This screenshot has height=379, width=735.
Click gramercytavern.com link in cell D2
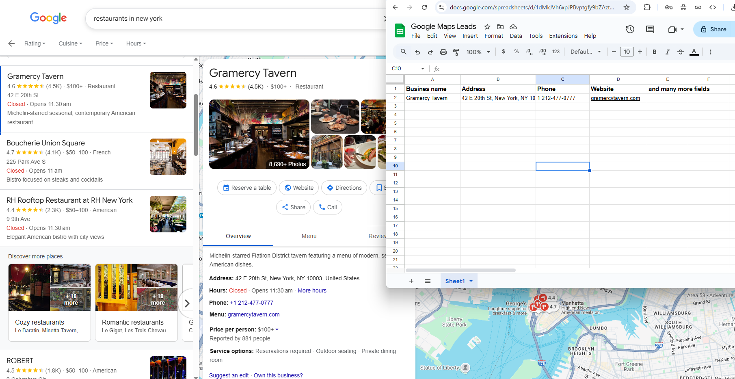click(x=615, y=98)
